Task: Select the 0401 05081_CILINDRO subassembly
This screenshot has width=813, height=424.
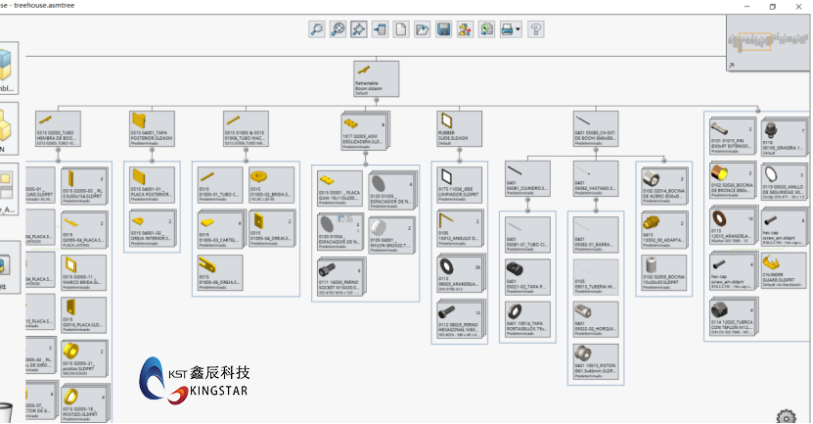Action: [528, 179]
